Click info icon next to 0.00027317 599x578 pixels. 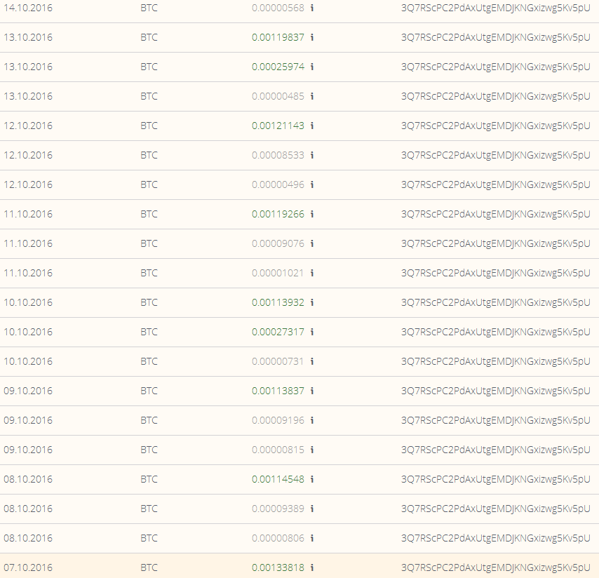point(312,332)
